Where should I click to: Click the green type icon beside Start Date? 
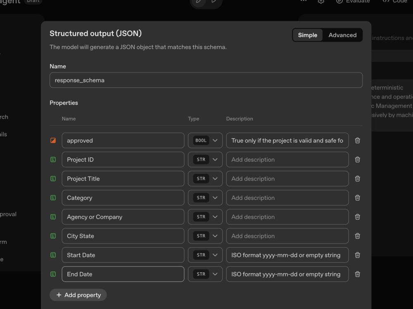point(53,255)
